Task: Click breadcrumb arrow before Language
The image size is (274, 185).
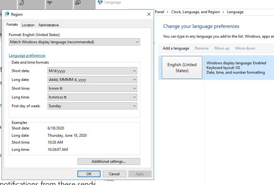Action: [223, 12]
